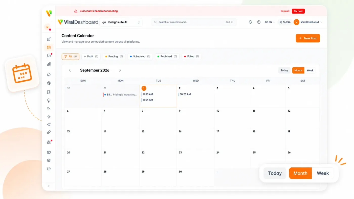This screenshot has width=354, height=199.
Task: Click Today in the September 2026 header row
Action: 284,70
